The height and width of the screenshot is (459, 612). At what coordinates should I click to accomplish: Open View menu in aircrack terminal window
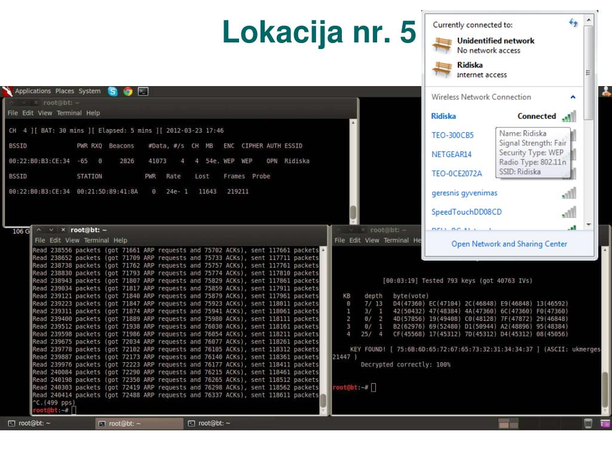tap(372, 240)
